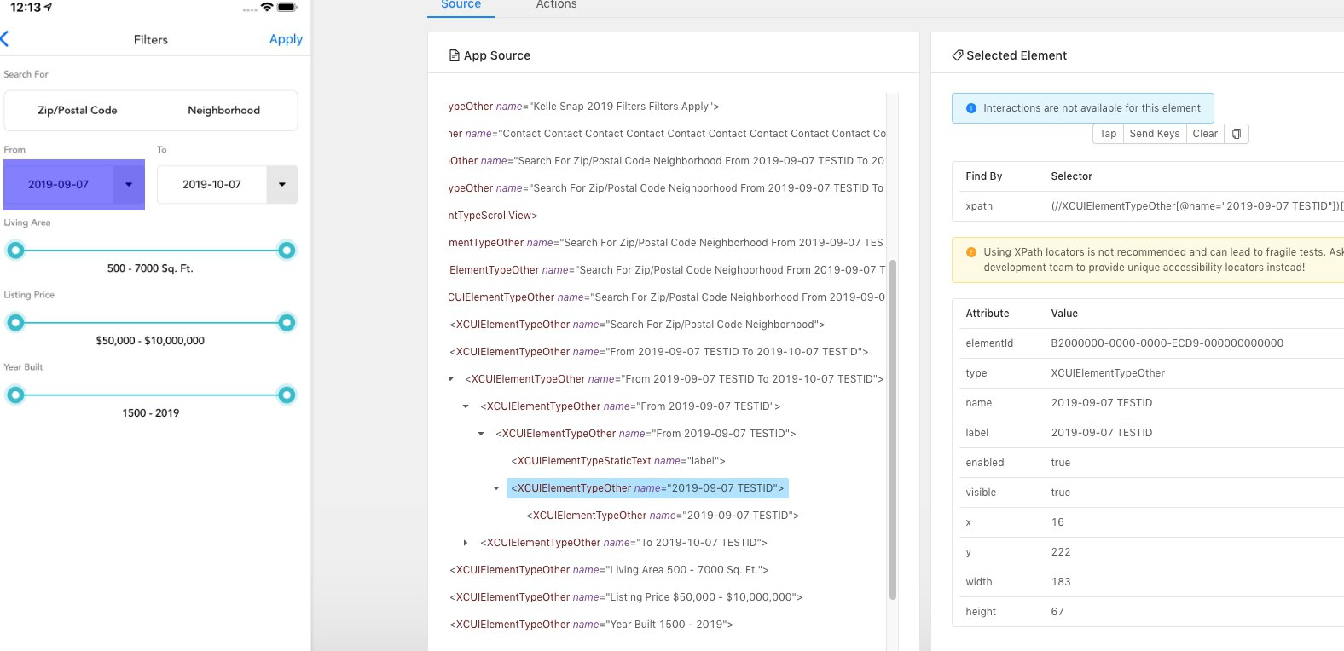Select the ntTypeScrollView node
1344x651 pixels.
coord(493,216)
